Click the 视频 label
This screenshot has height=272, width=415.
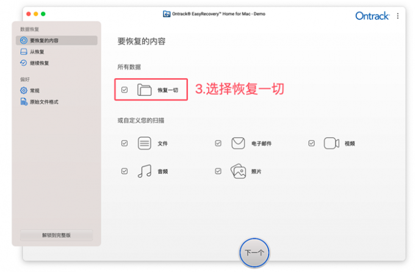[x=350, y=143]
